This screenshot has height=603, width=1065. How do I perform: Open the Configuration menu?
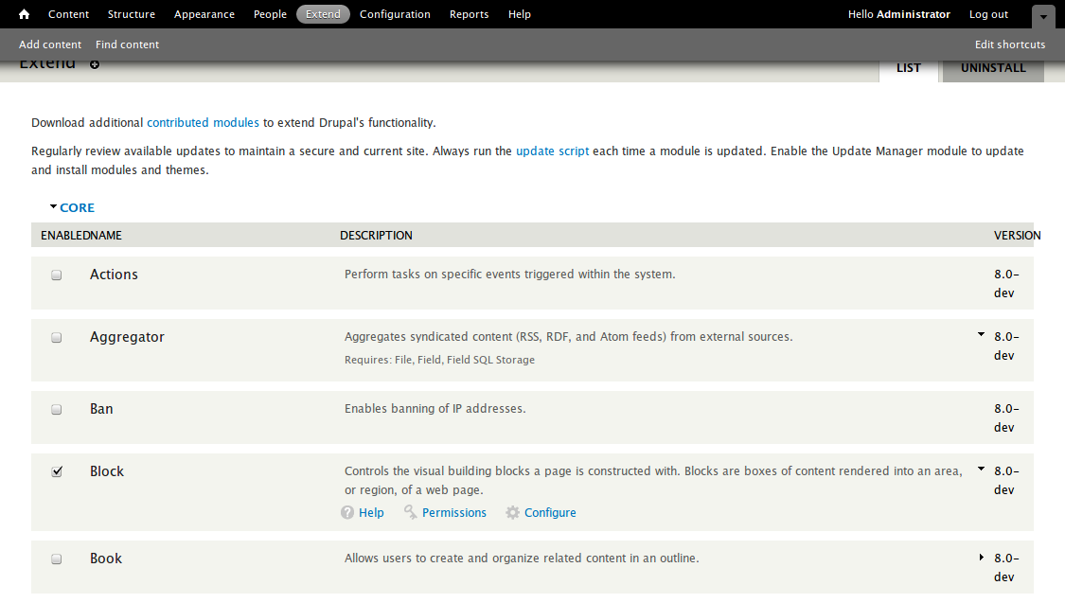click(x=395, y=14)
